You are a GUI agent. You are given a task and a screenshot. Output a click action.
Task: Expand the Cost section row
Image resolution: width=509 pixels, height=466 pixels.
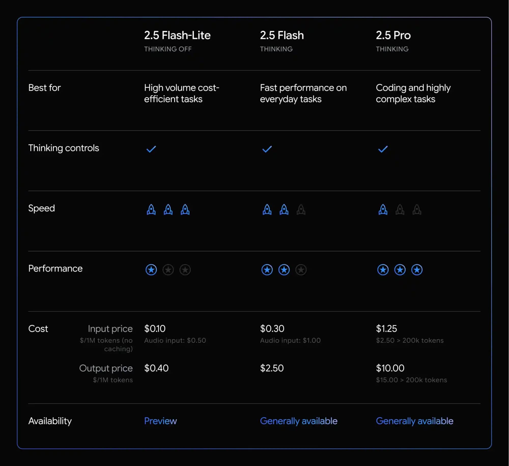pyautogui.click(x=38, y=329)
